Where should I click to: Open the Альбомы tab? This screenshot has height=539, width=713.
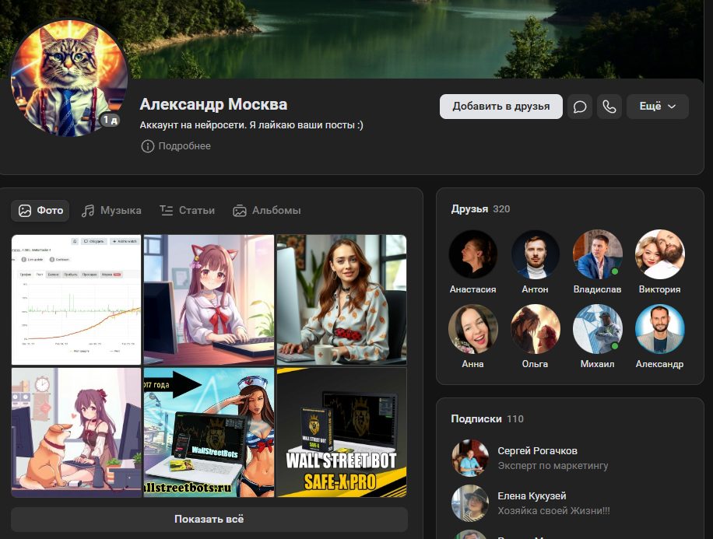click(266, 211)
